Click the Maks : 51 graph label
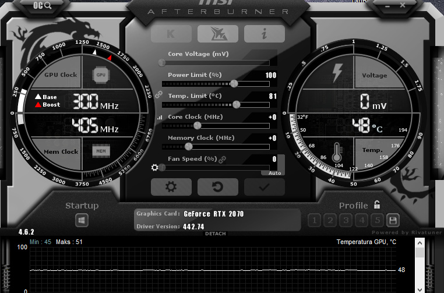The width and height of the screenshot is (444, 293). pyautogui.click(x=69, y=242)
